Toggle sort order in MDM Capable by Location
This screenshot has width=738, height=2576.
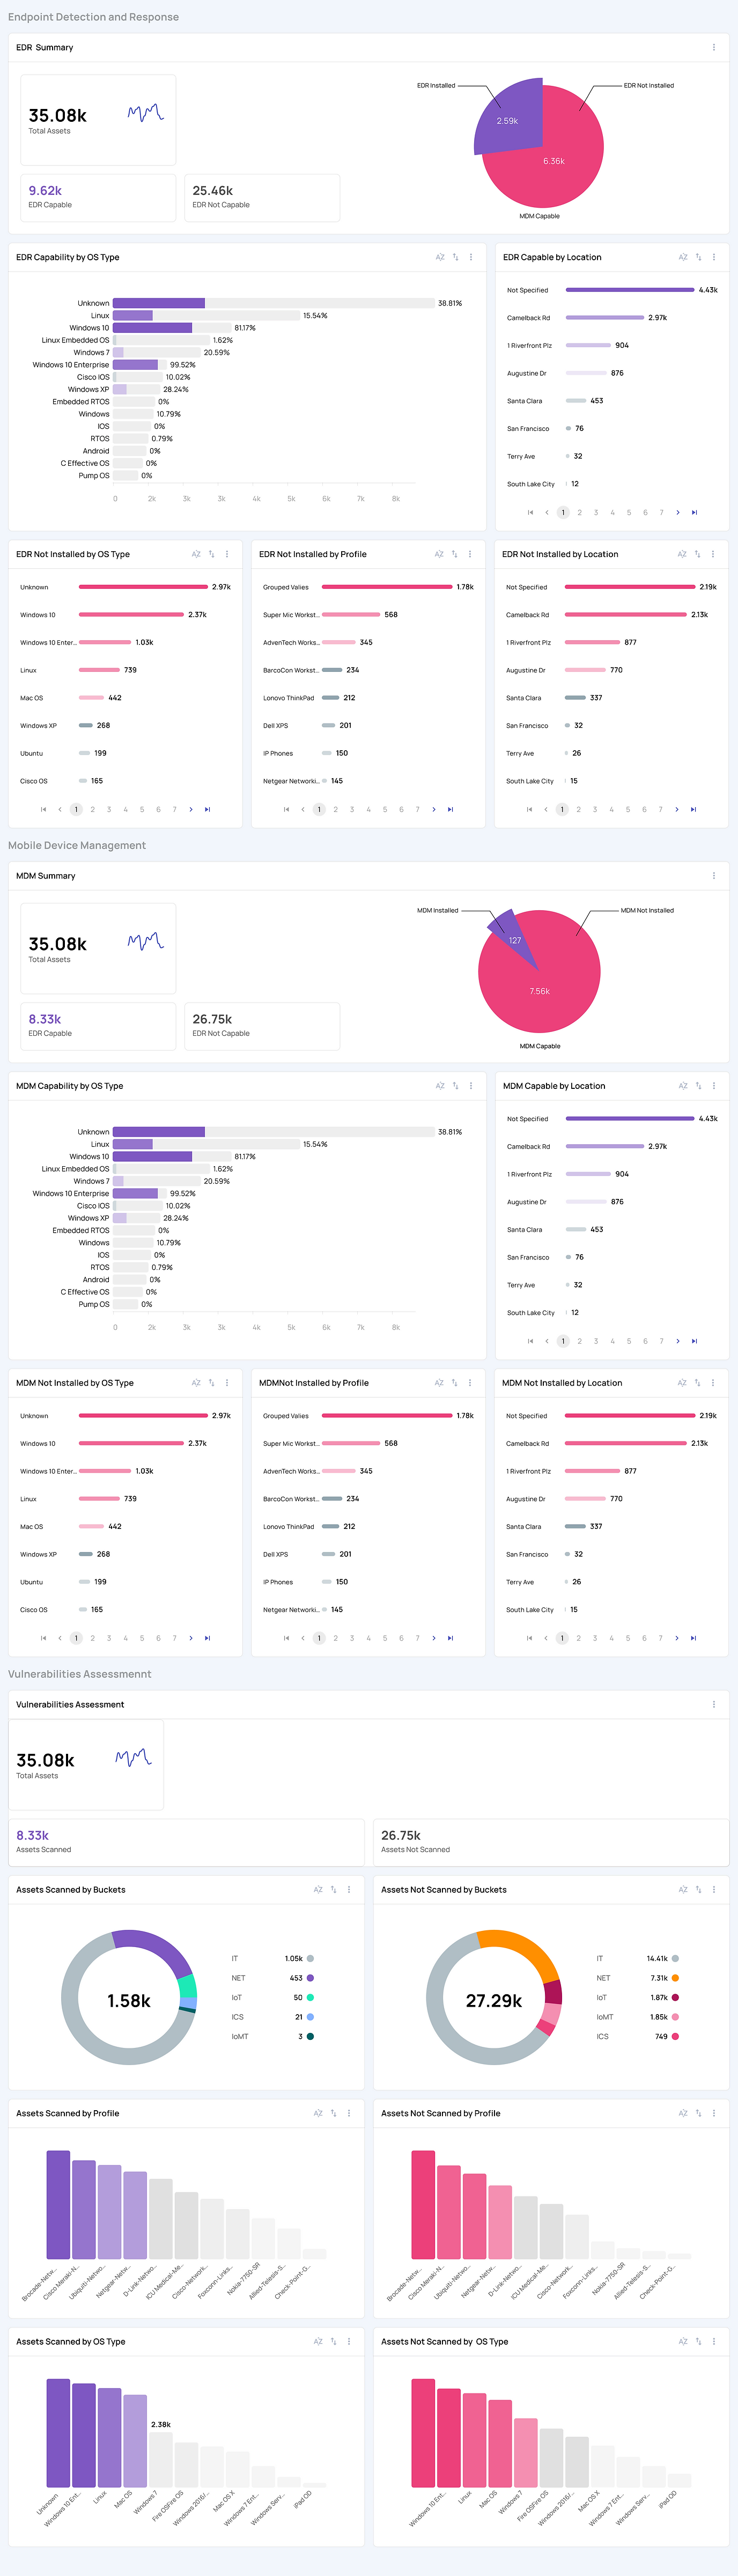pos(698,1085)
